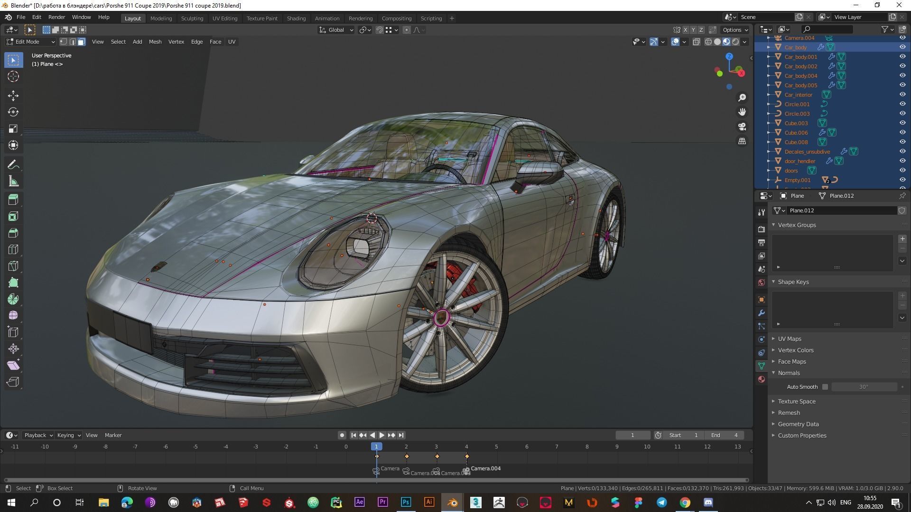The width and height of the screenshot is (911, 512).
Task: Switch to the Shading workspace tab
Action: pos(296,18)
